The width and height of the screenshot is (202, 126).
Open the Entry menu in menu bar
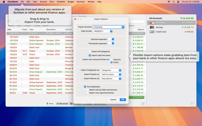(52, 2)
